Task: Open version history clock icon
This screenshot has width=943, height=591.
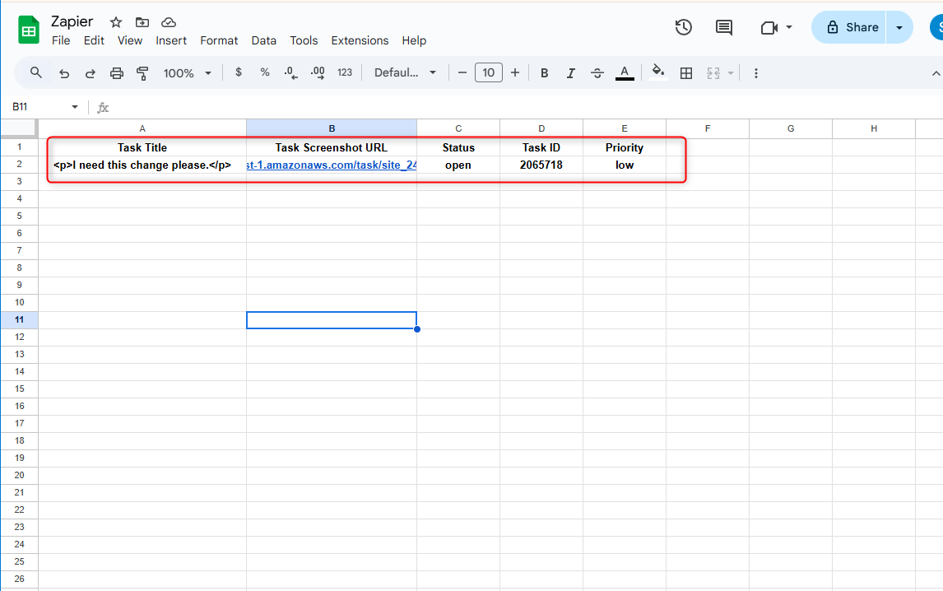Action: tap(683, 27)
